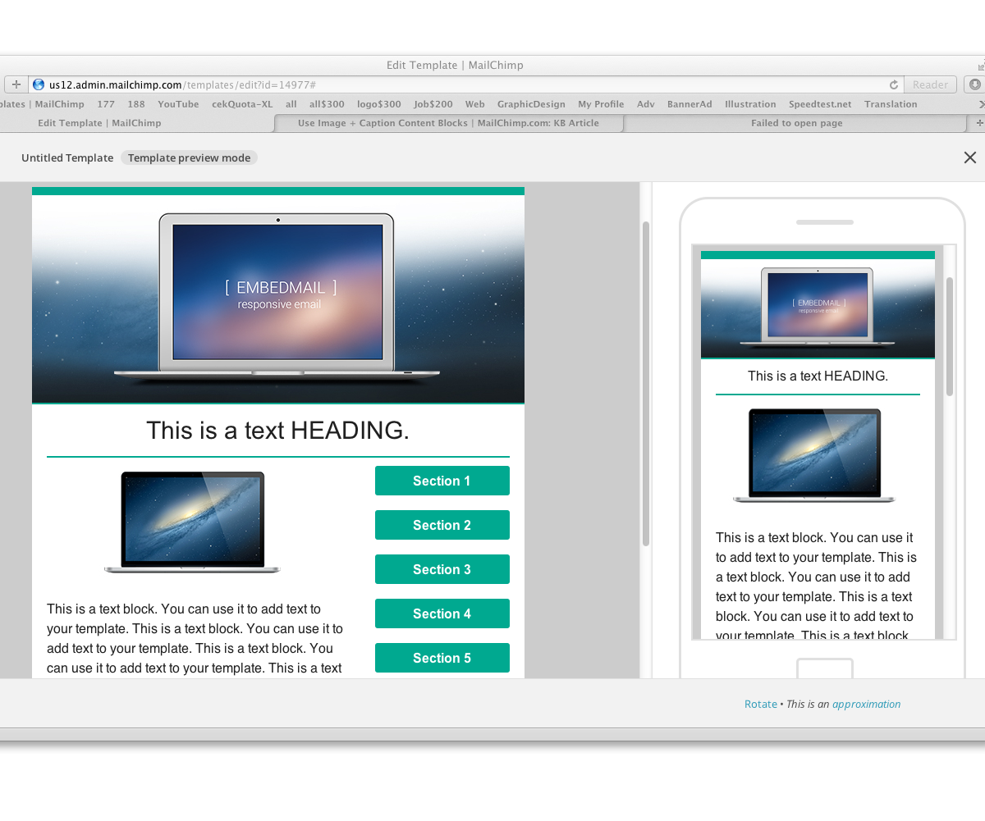Click the Section 5 button
985x821 pixels.
pyautogui.click(x=442, y=658)
